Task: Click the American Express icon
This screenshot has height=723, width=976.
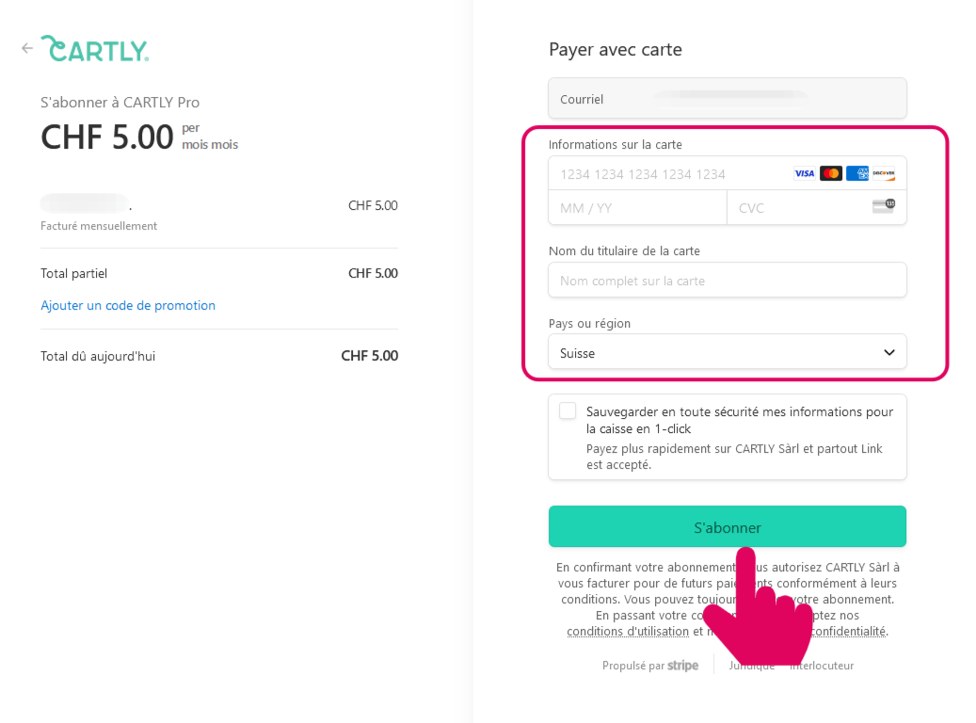Action: point(857,173)
